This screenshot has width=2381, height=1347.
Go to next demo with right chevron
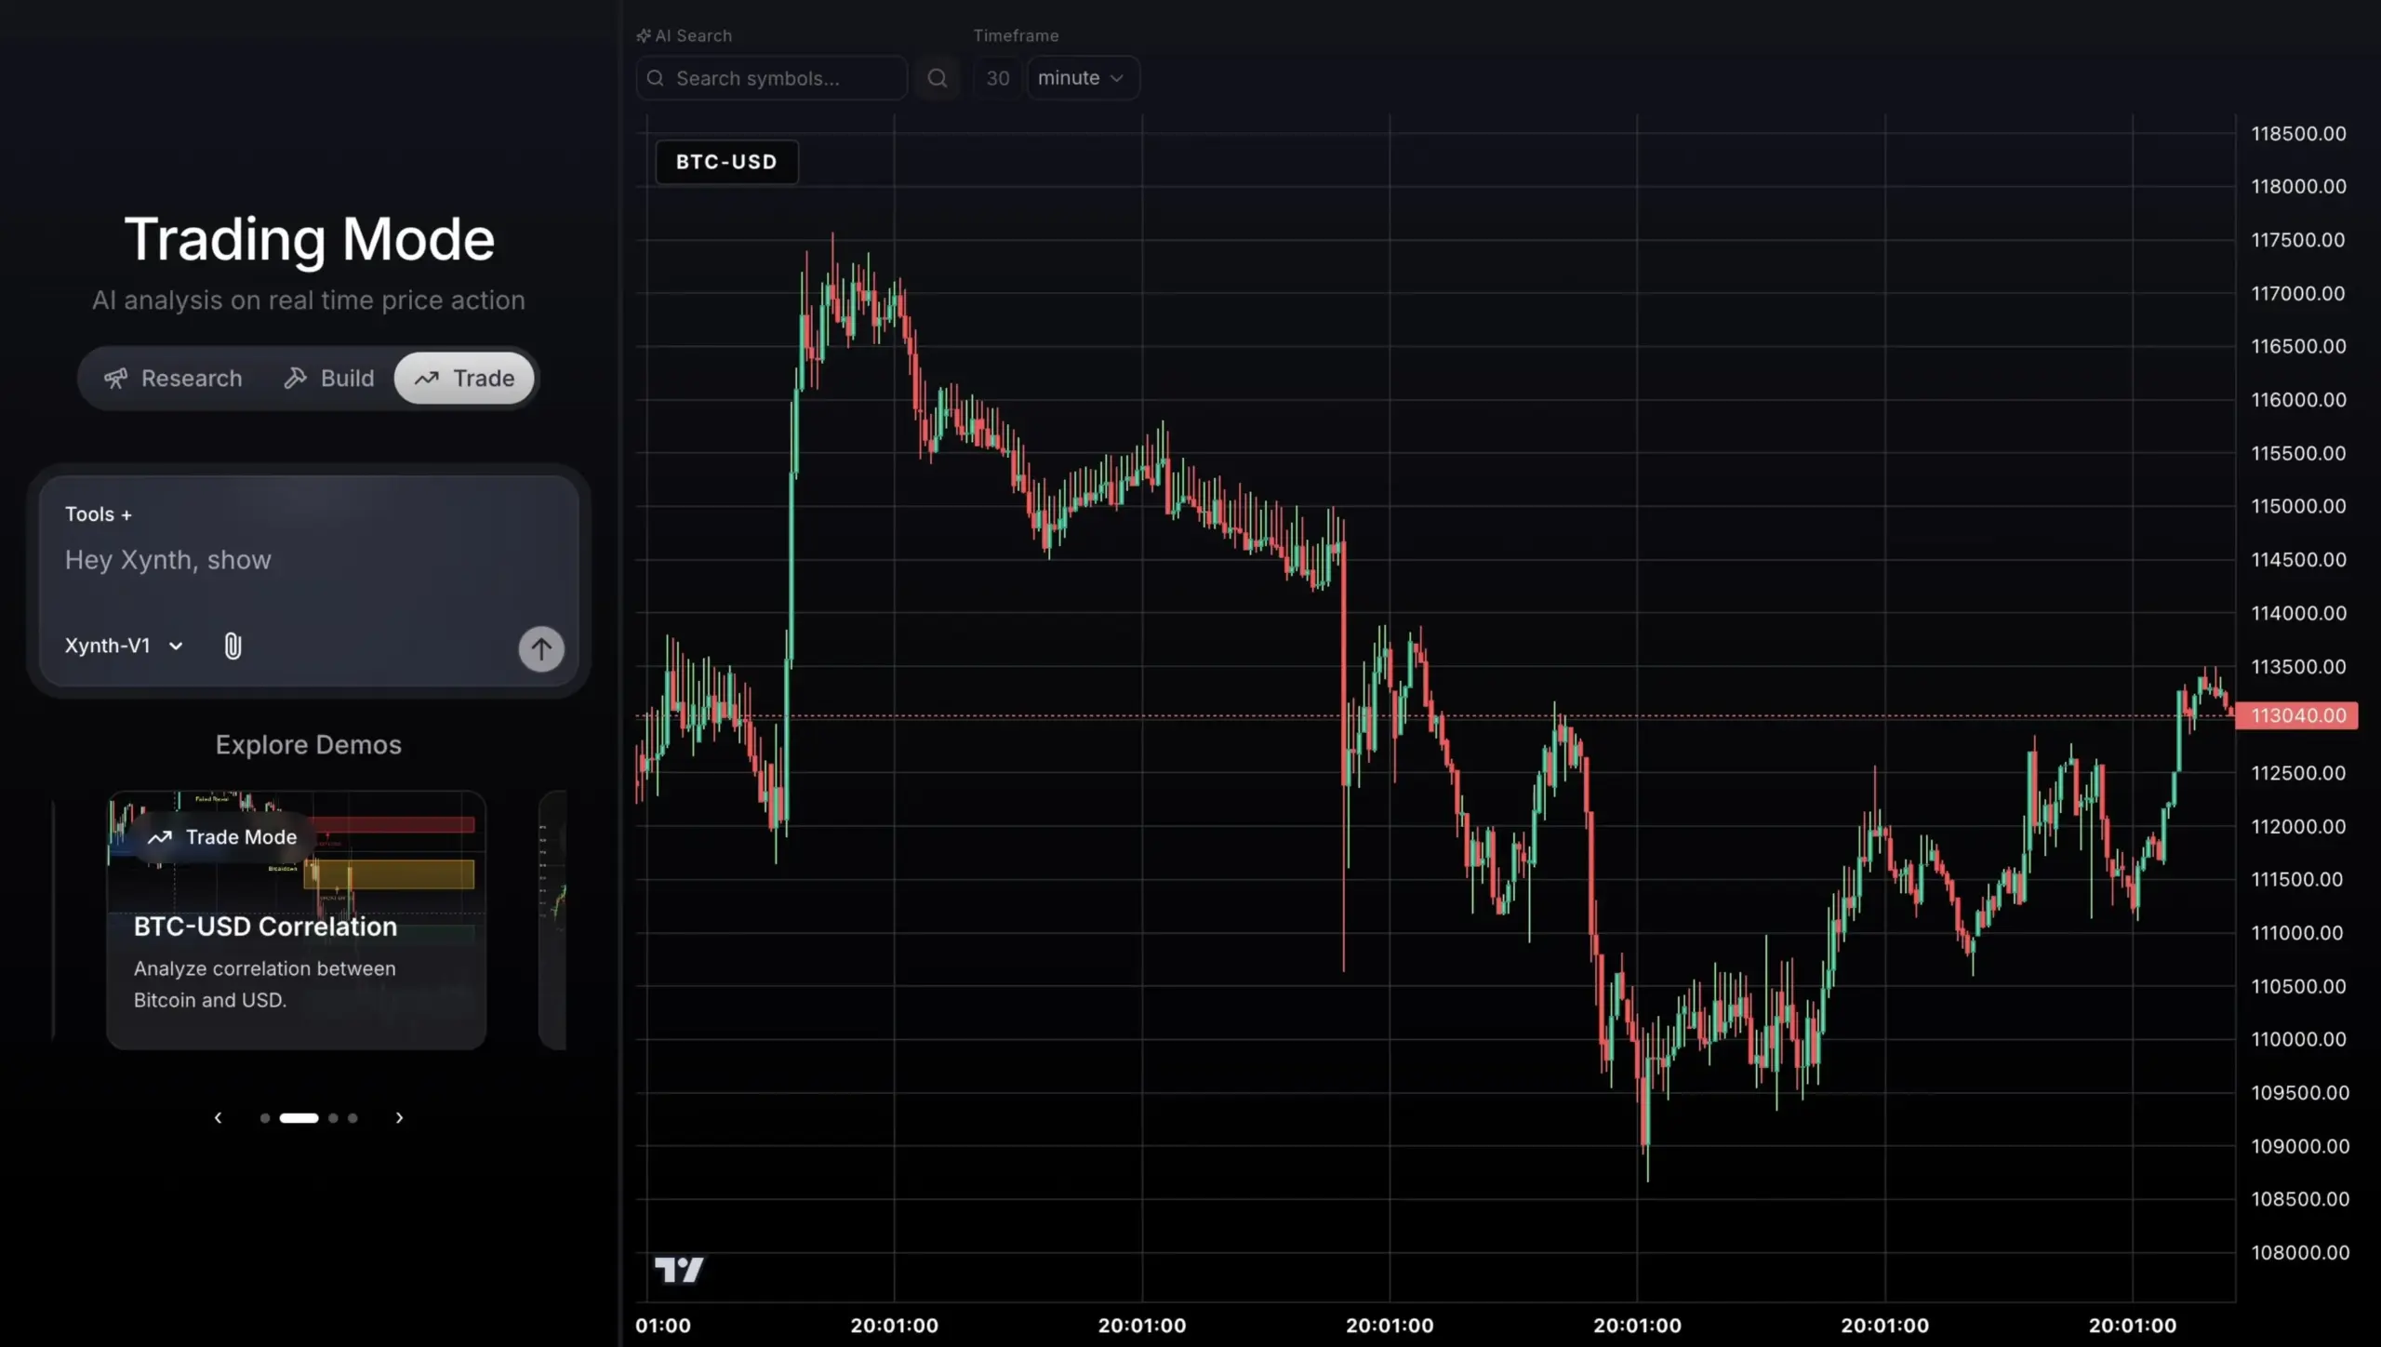tap(399, 1117)
